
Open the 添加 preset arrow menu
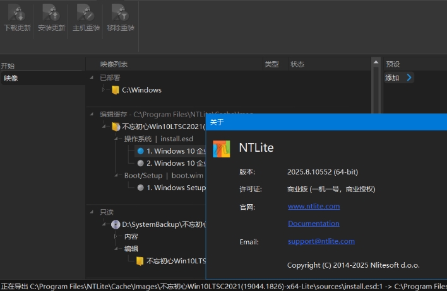(x=409, y=77)
